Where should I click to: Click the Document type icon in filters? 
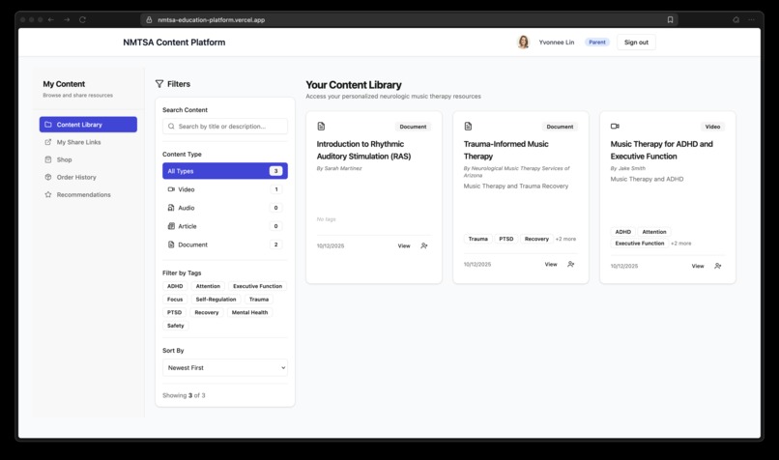(x=171, y=244)
